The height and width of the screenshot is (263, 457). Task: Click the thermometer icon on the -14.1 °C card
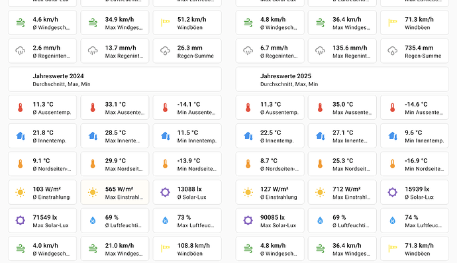[x=166, y=107]
